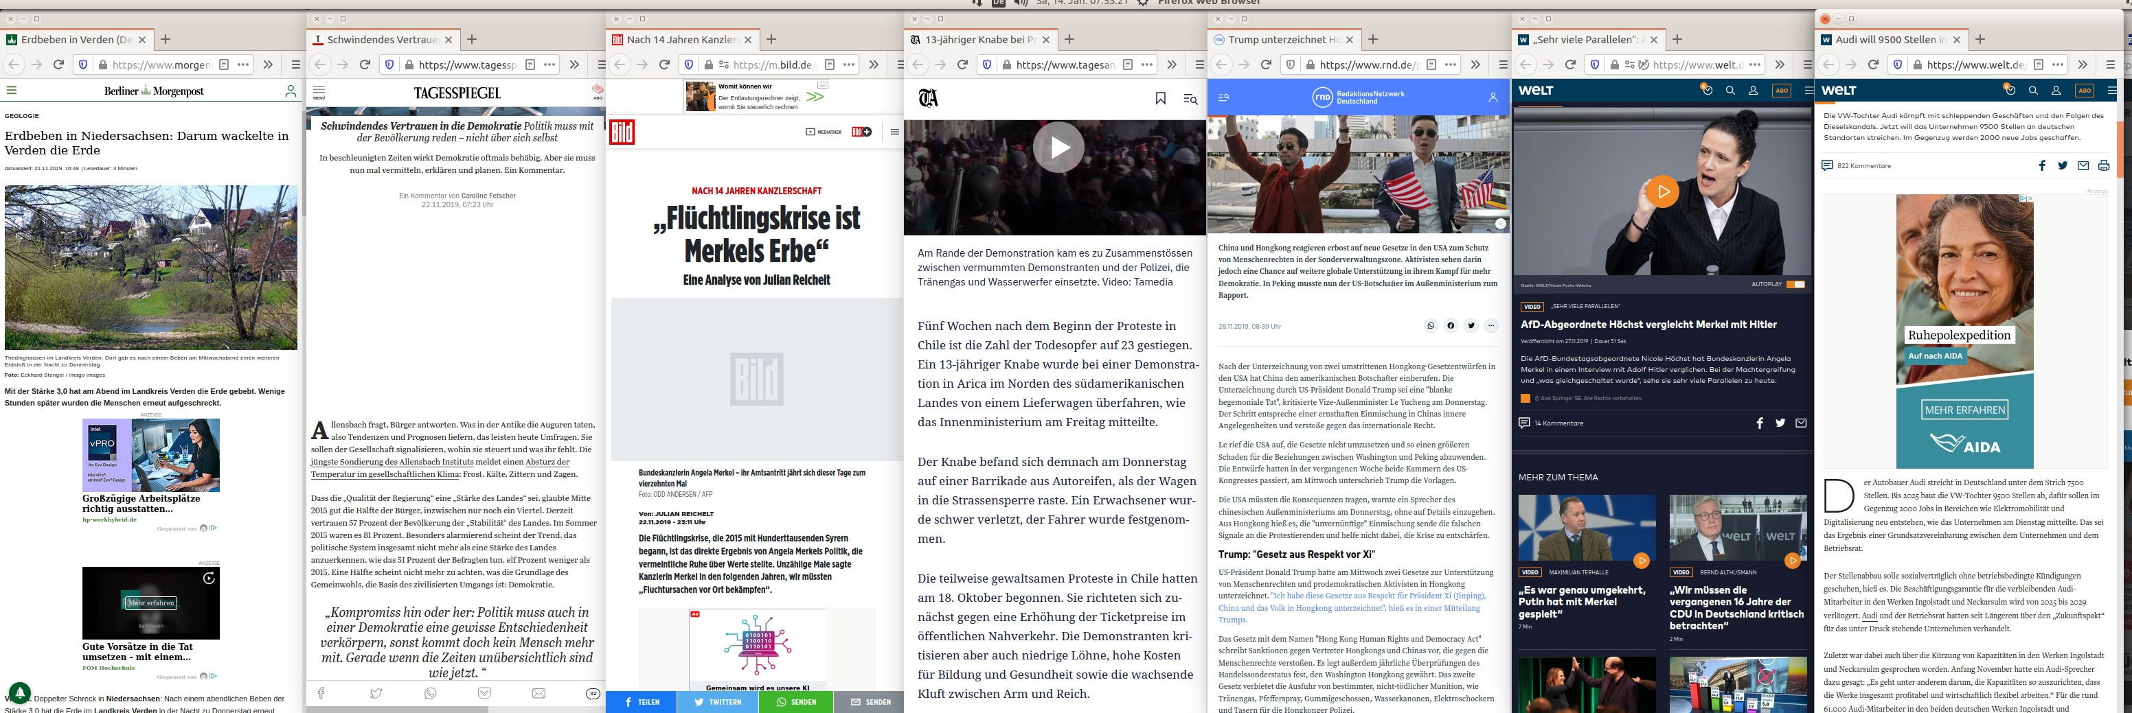2132x713 pixels.
Task: Expand the RND image caption chevron
Action: pos(1501,224)
